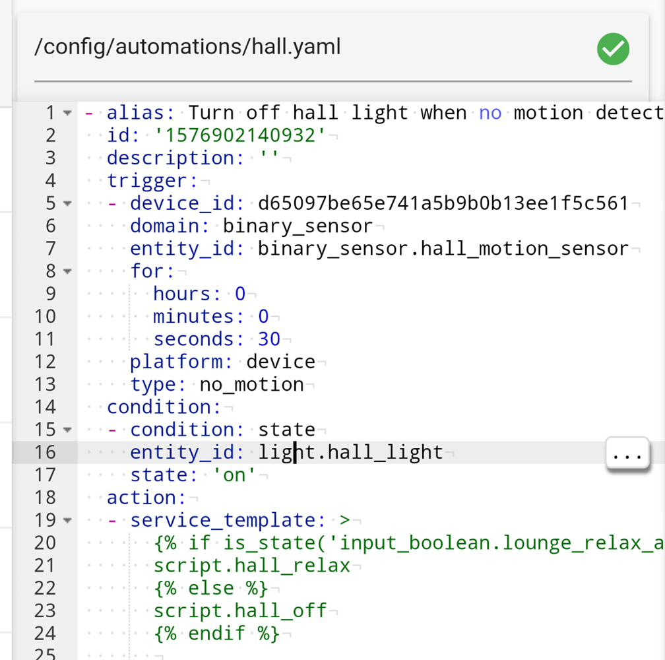Collapse the alias block on line 1

pos(67,112)
